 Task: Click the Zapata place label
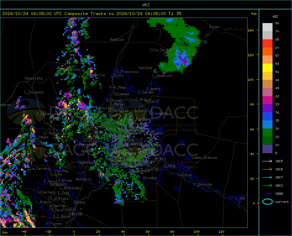click(x=79, y=202)
